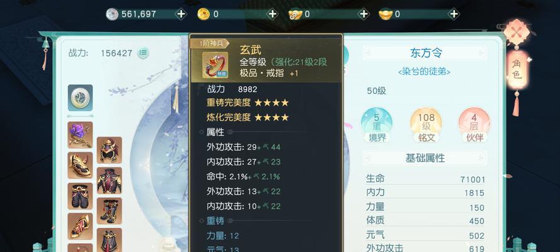Screen dimensions: 560x252
Task: Select the purple flower weapon equipment slot
Action: click(80, 135)
